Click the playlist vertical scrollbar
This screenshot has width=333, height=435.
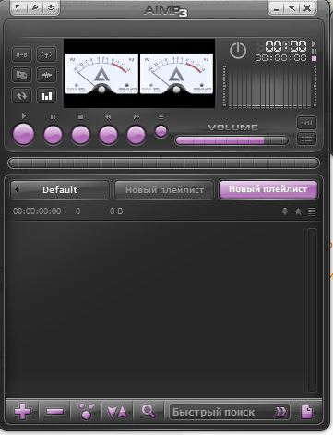pos(312,310)
